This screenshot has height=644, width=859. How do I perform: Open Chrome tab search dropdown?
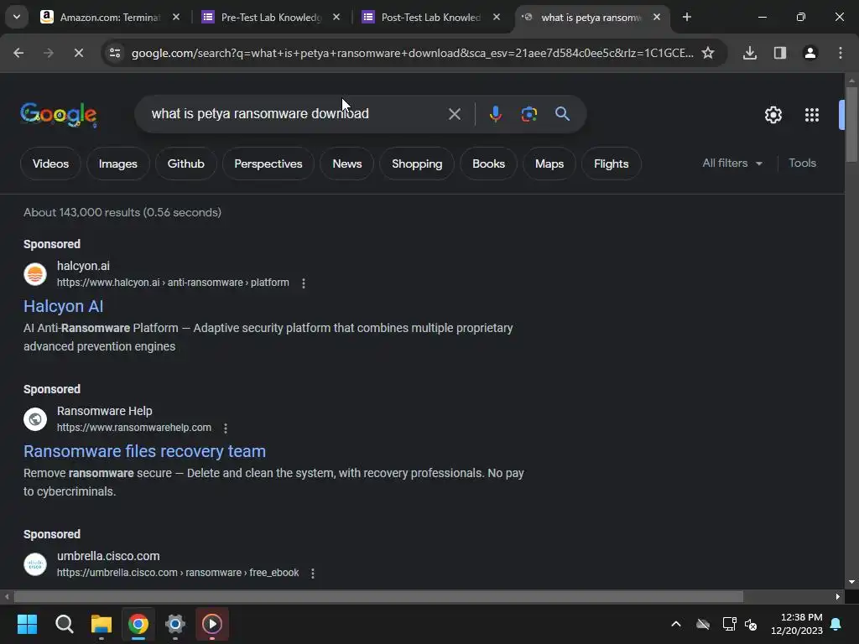pos(17,17)
